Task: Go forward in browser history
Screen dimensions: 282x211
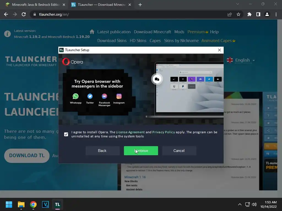Action: click(15, 14)
